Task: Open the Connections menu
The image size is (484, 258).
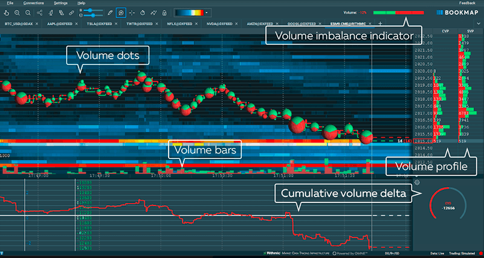Action: 33,3
